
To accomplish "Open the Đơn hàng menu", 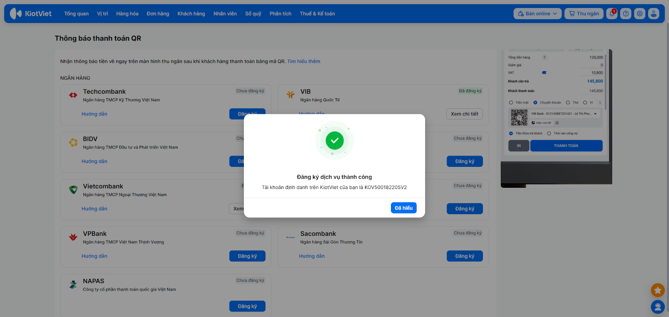I will (x=158, y=13).
